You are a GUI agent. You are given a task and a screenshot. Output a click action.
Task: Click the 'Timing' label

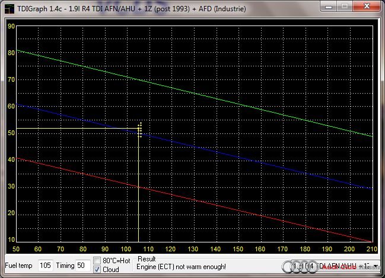coord(65,266)
